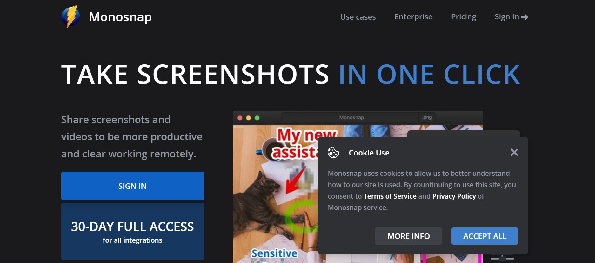Open the Terms of Service link
Viewport: 595px width, 263px height.
390,196
